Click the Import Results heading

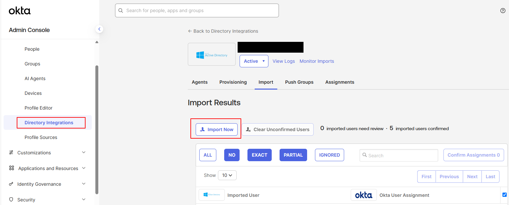click(214, 103)
